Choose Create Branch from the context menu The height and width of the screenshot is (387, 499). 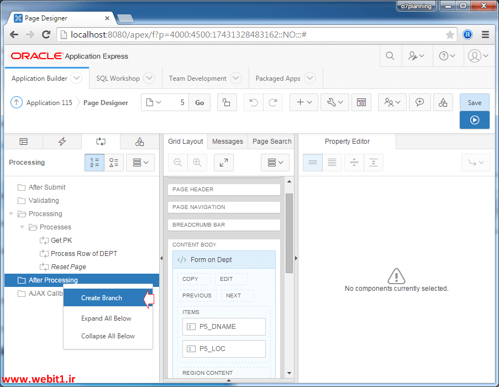pyautogui.click(x=101, y=297)
